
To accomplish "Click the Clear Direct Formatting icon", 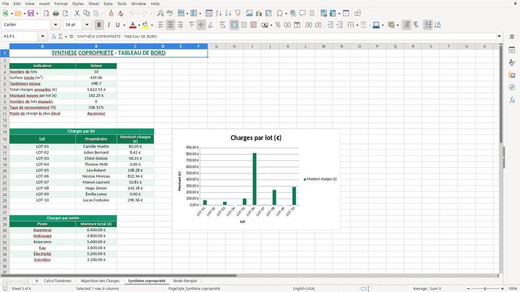I will tap(120, 13).
